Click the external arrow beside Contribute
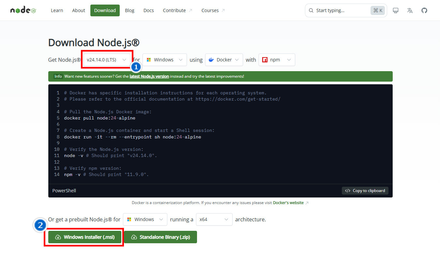The width and height of the screenshot is (440, 254). 190,10
